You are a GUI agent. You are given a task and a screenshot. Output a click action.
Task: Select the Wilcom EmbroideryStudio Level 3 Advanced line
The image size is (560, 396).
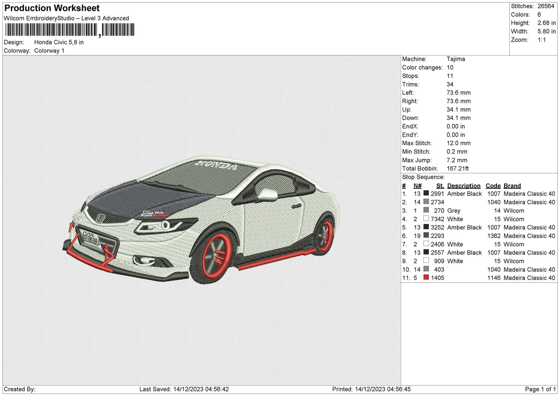tap(66, 18)
